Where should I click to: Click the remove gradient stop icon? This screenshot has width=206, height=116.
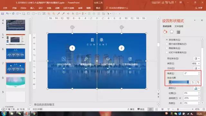pyautogui.click(x=198, y=82)
